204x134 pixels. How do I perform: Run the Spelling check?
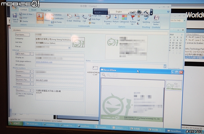click(x=146, y=19)
